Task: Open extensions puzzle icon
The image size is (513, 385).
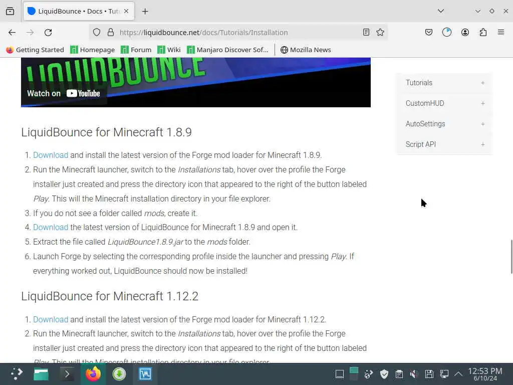Action: 483,32
